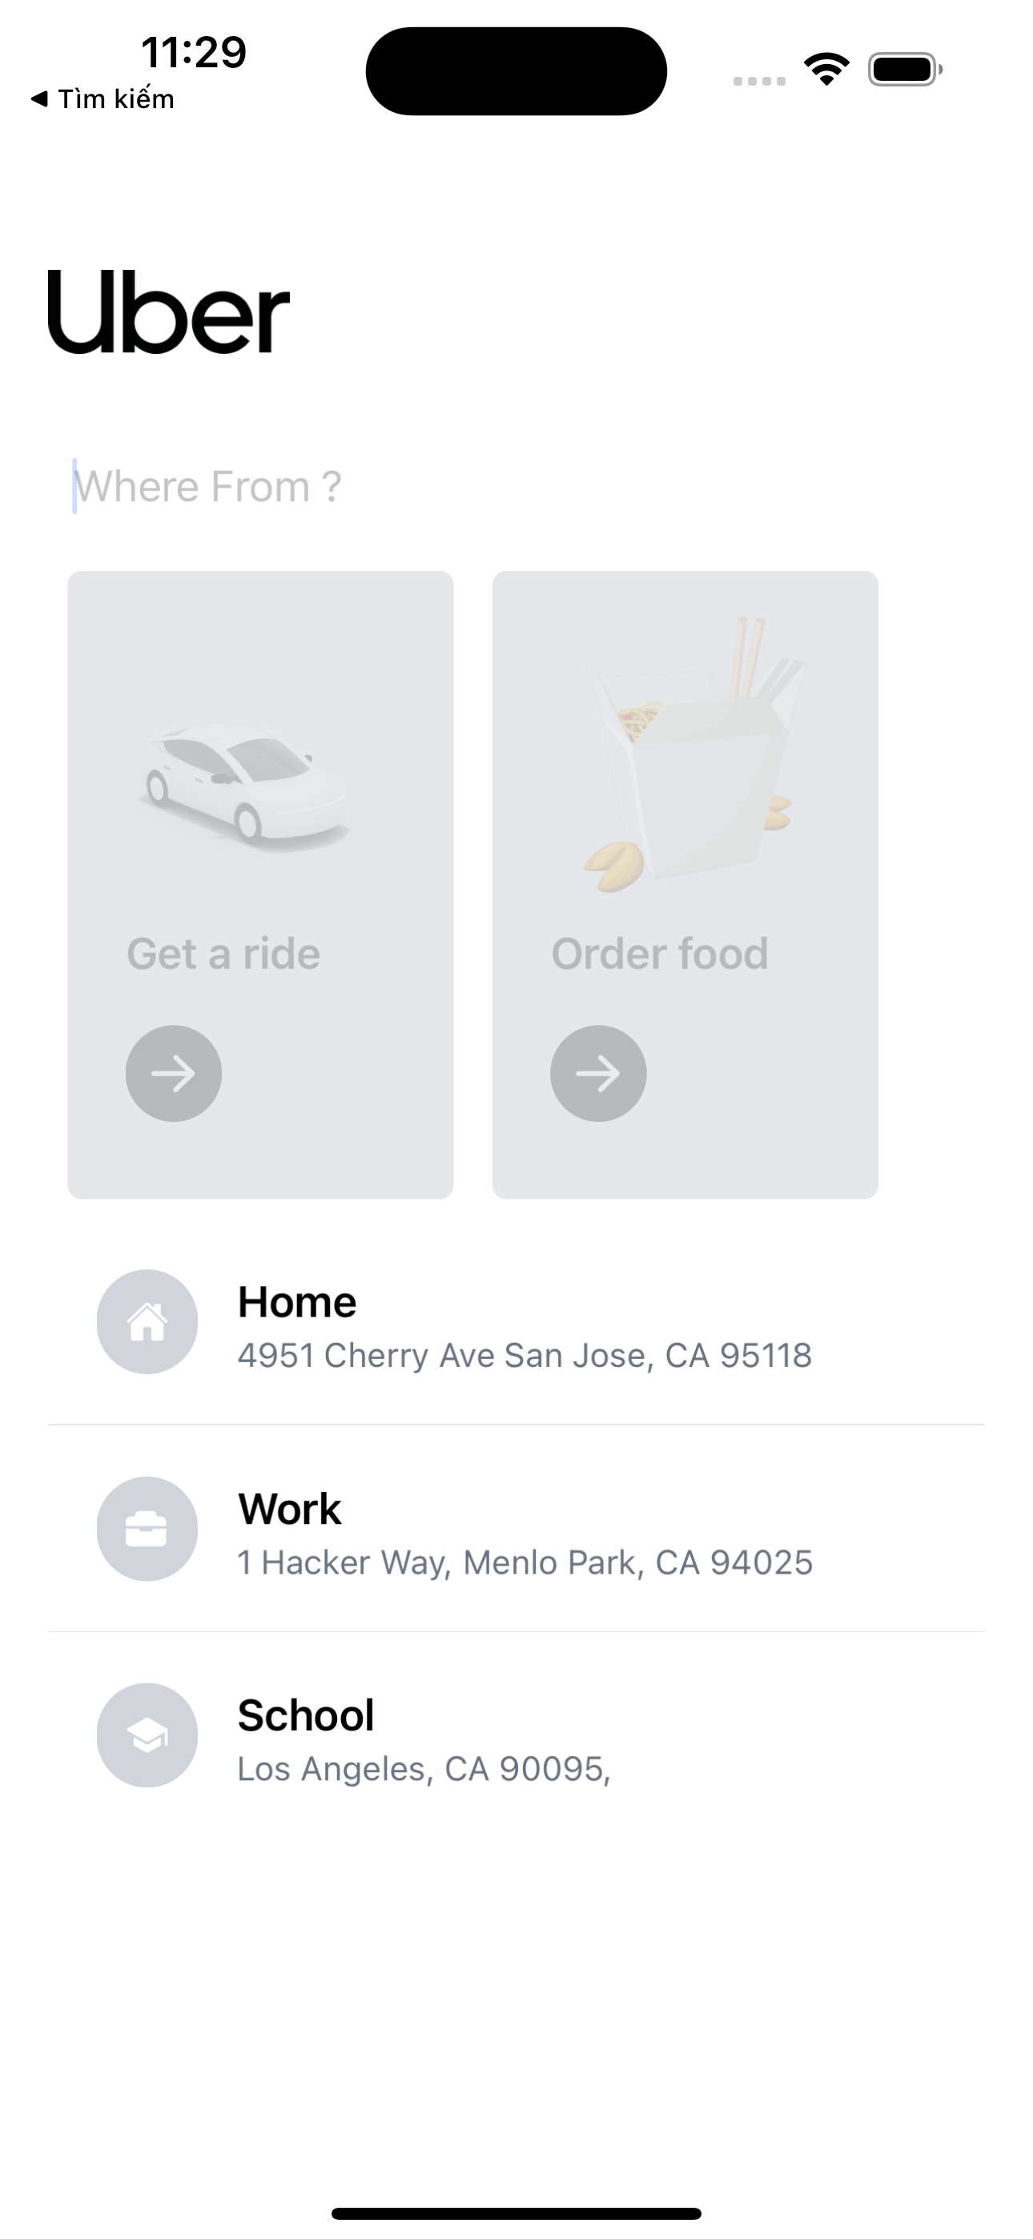This screenshot has width=1033, height=2239.
Task: Choose the Work saved place title
Action: pyautogui.click(x=290, y=1509)
